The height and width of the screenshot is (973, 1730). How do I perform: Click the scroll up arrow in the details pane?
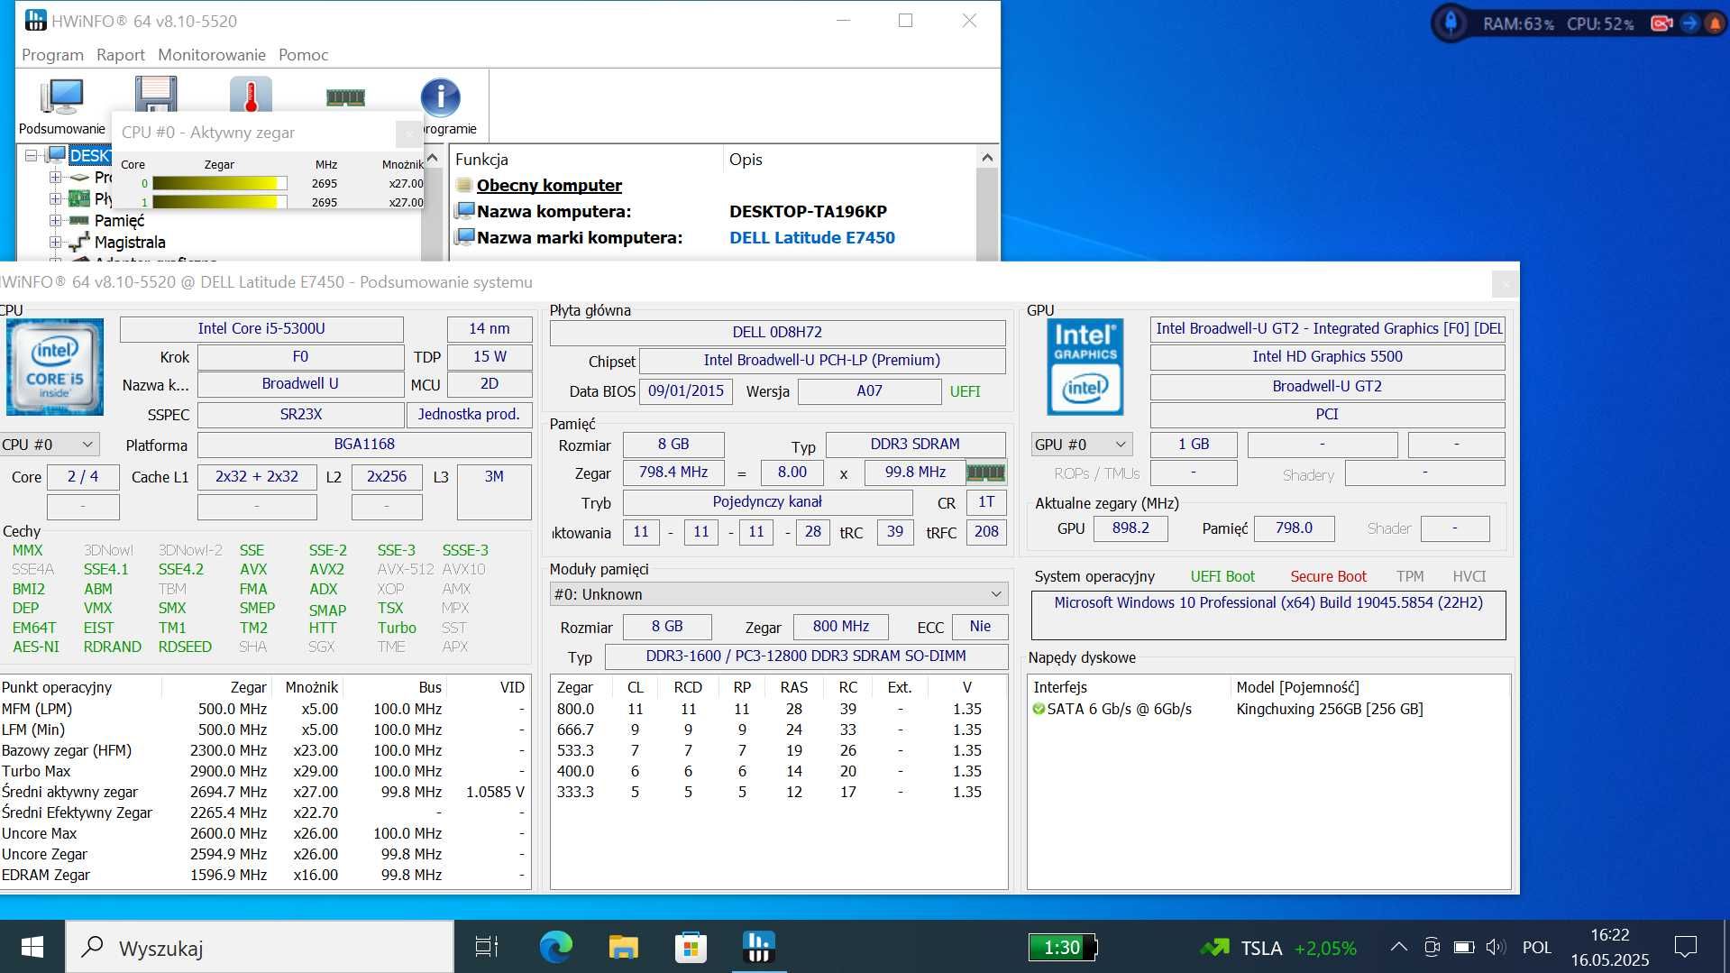[987, 158]
